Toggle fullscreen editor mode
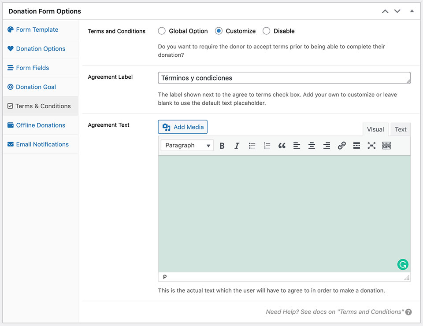423x326 pixels. (371, 146)
